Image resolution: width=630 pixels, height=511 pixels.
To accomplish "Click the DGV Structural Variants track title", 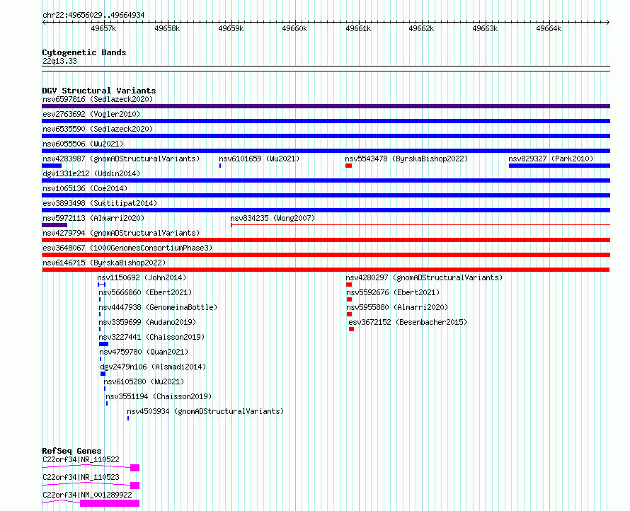I will point(99,91).
